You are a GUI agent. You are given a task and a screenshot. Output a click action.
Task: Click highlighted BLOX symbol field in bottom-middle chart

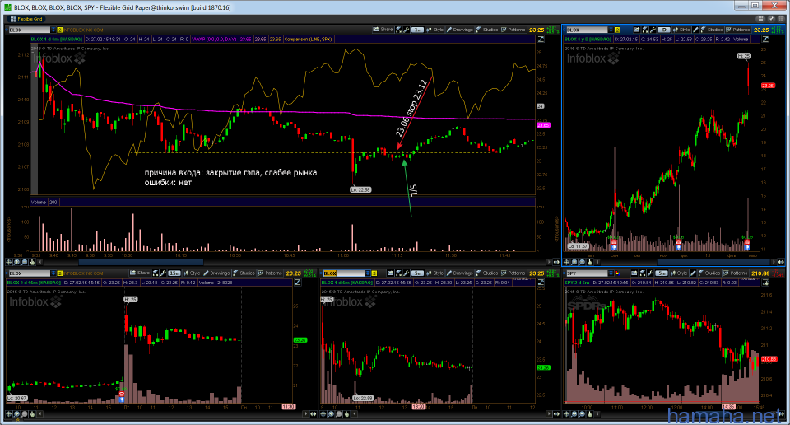345,273
